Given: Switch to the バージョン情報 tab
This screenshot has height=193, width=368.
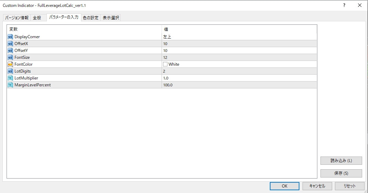Looking at the screenshot, I should pos(17,18).
